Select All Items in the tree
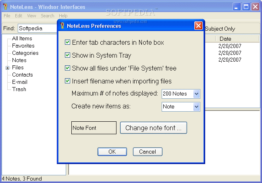The width and height of the screenshot is (262, 183). 22,38
